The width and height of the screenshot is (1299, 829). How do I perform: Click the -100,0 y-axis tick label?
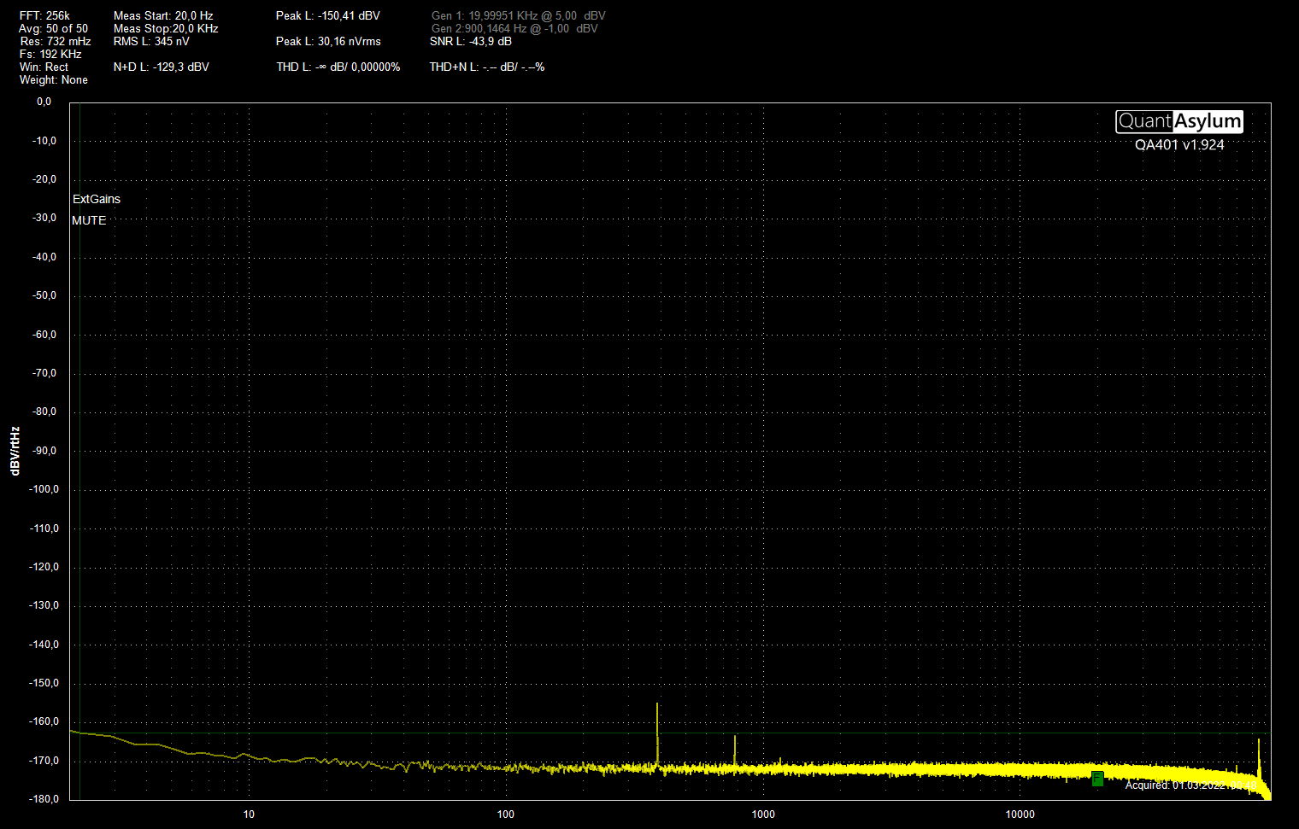click(44, 489)
